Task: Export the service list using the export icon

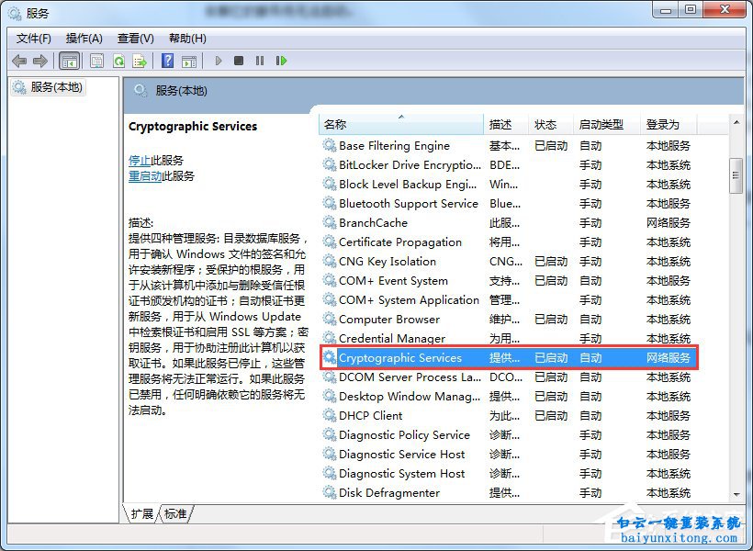Action: (140, 61)
